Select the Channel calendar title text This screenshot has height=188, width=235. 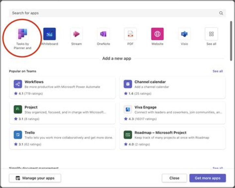click(150, 82)
